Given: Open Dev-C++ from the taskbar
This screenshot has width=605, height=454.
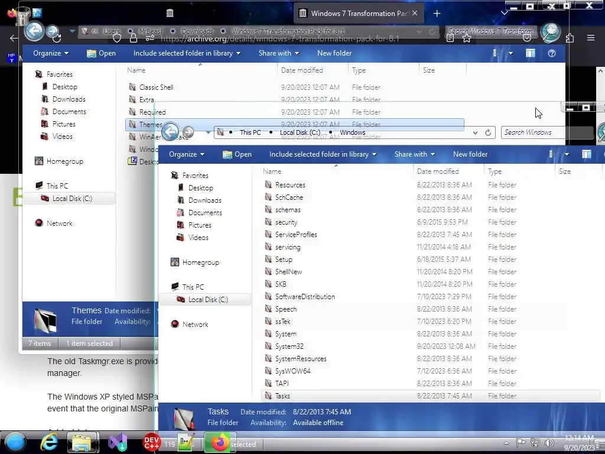Looking at the screenshot, I should coord(151,442).
